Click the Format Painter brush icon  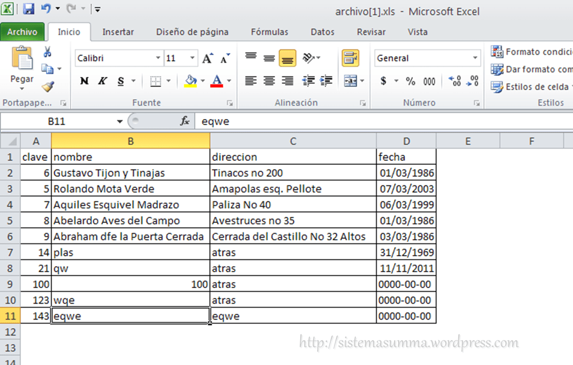pos(48,87)
